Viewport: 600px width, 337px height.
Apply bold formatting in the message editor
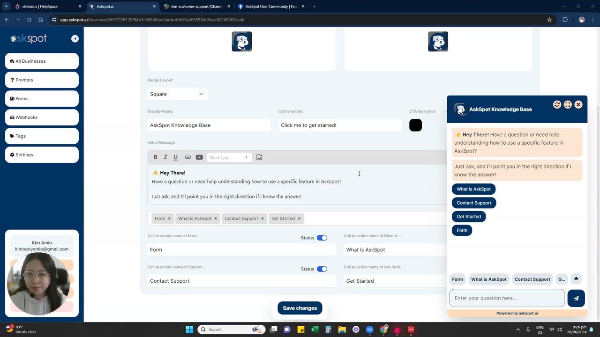(156, 157)
